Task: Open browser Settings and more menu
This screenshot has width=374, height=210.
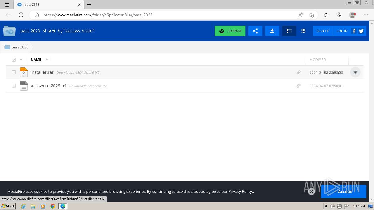Action: pyautogui.click(x=366, y=15)
